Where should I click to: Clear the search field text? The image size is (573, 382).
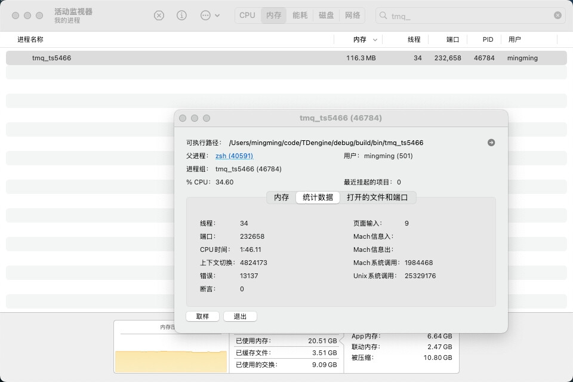pos(557,16)
